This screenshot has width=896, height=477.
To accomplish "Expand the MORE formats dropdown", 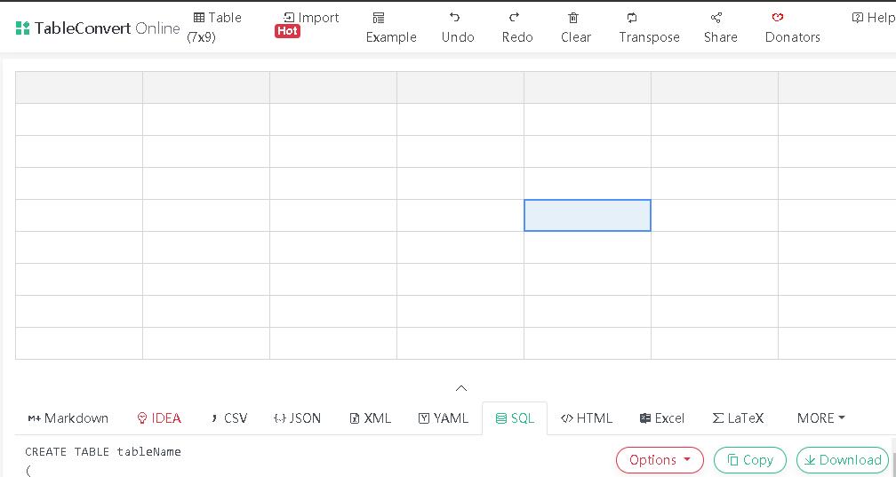I will (x=820, y=418).
